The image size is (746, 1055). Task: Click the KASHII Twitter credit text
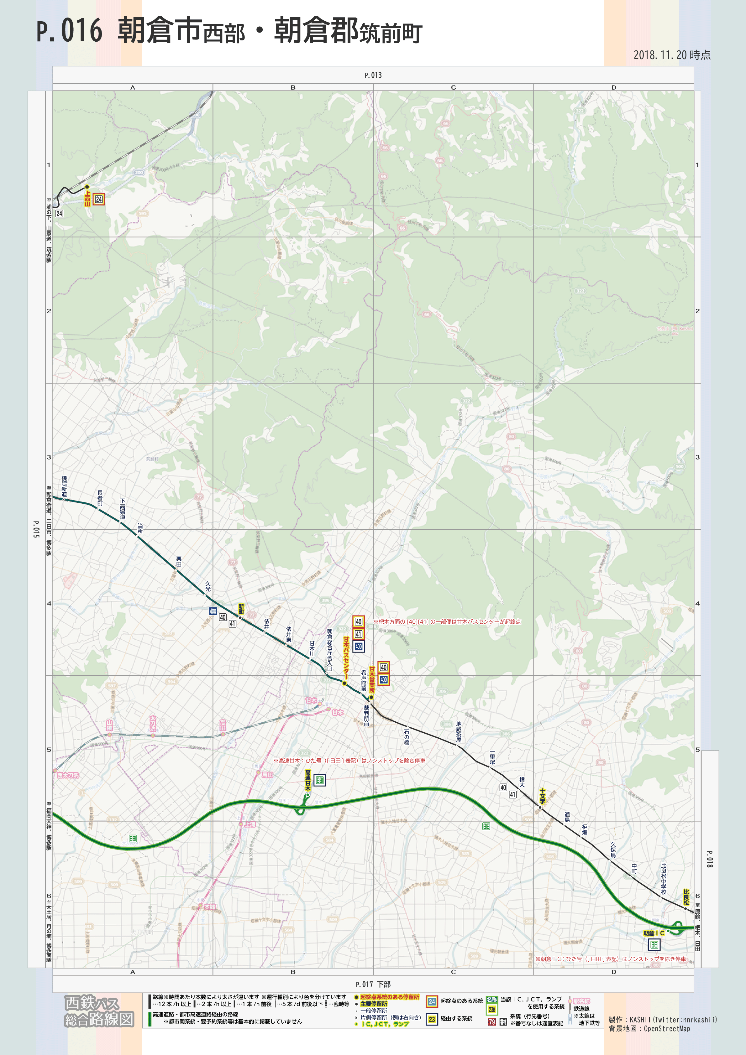click(663, 1020)
